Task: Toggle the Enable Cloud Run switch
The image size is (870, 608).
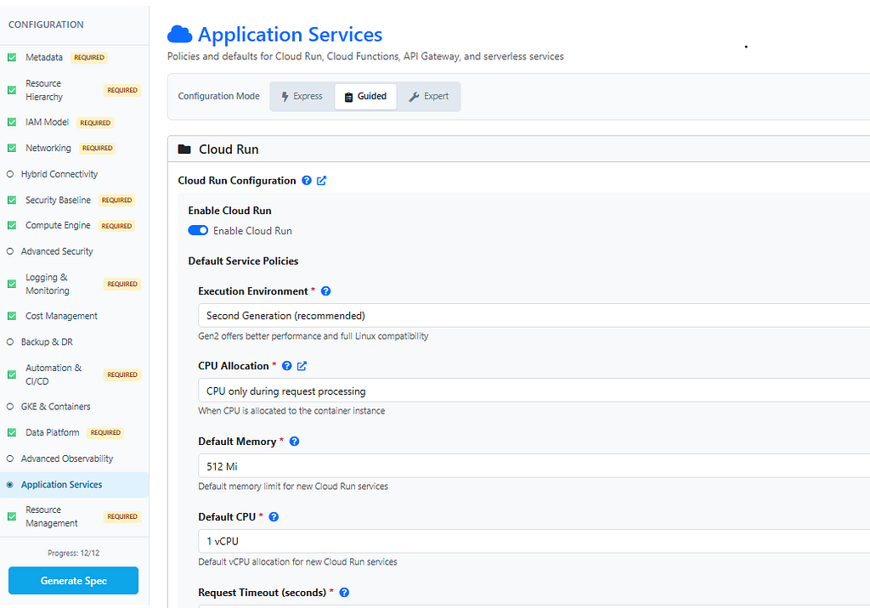Action: click(198, 231)
